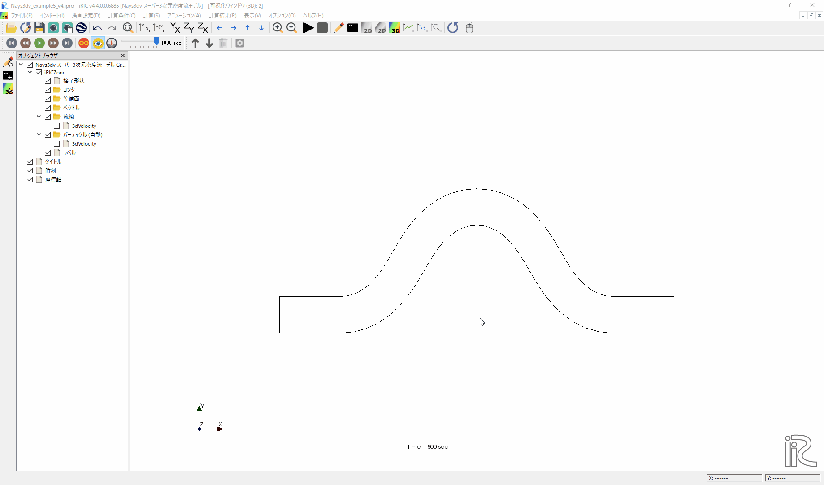Viewport: 824px width, 485px height.
Task: Open pre-processing window pencil icon
Action: [339, 28]
